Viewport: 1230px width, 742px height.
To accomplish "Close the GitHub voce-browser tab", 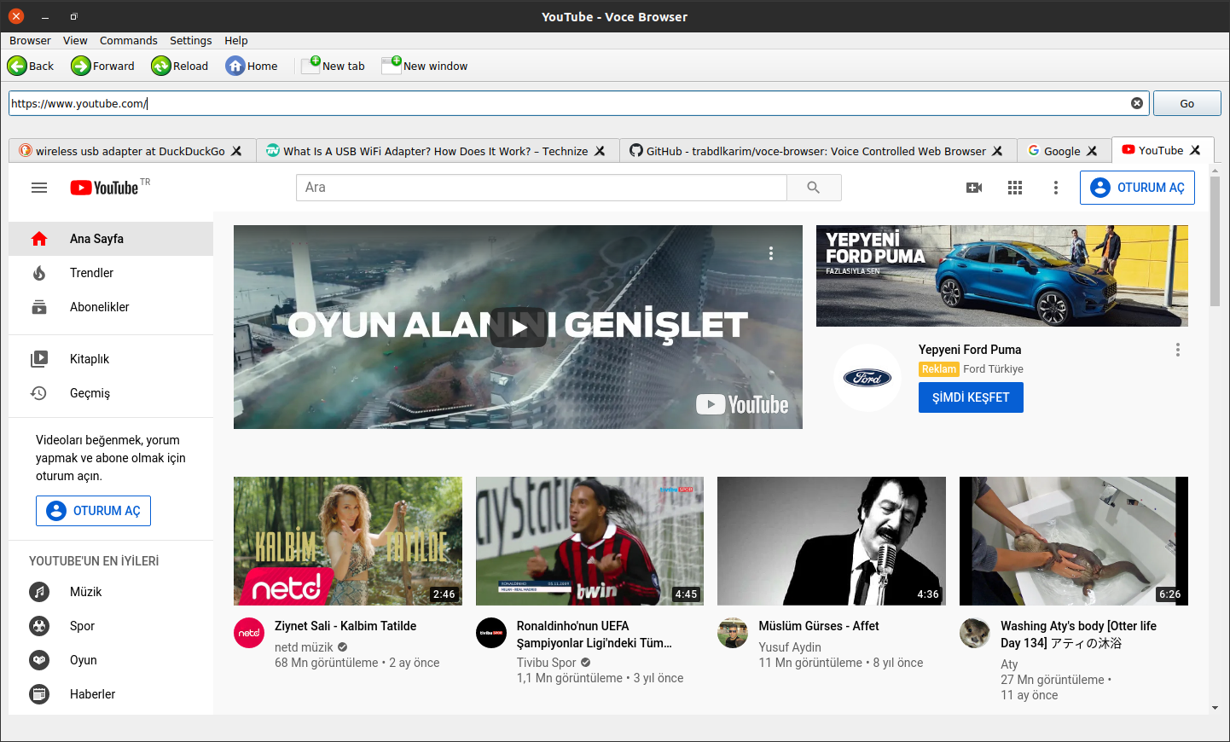I will (997, 151).
